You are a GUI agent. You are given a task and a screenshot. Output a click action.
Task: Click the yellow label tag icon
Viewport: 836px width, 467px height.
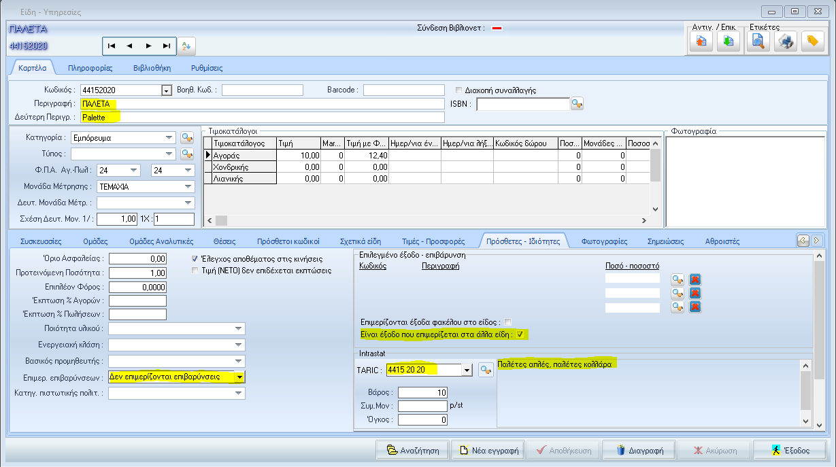pos(812,41)
